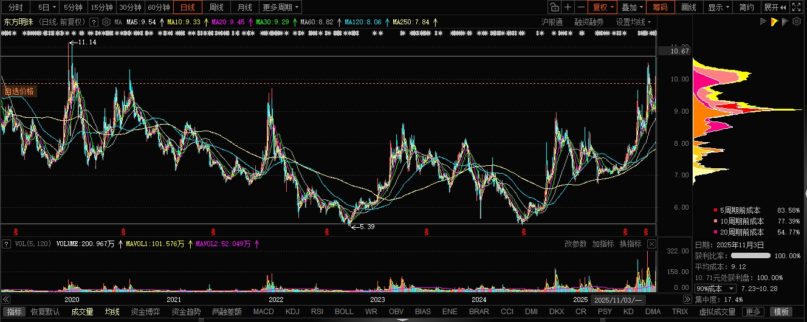
Task: Click the 自选价格 label on chart
Action: pos(19,91)
